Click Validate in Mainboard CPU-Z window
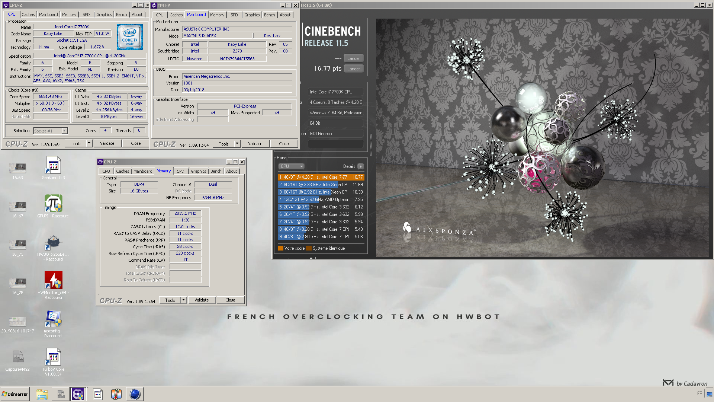 pos(255,144)
